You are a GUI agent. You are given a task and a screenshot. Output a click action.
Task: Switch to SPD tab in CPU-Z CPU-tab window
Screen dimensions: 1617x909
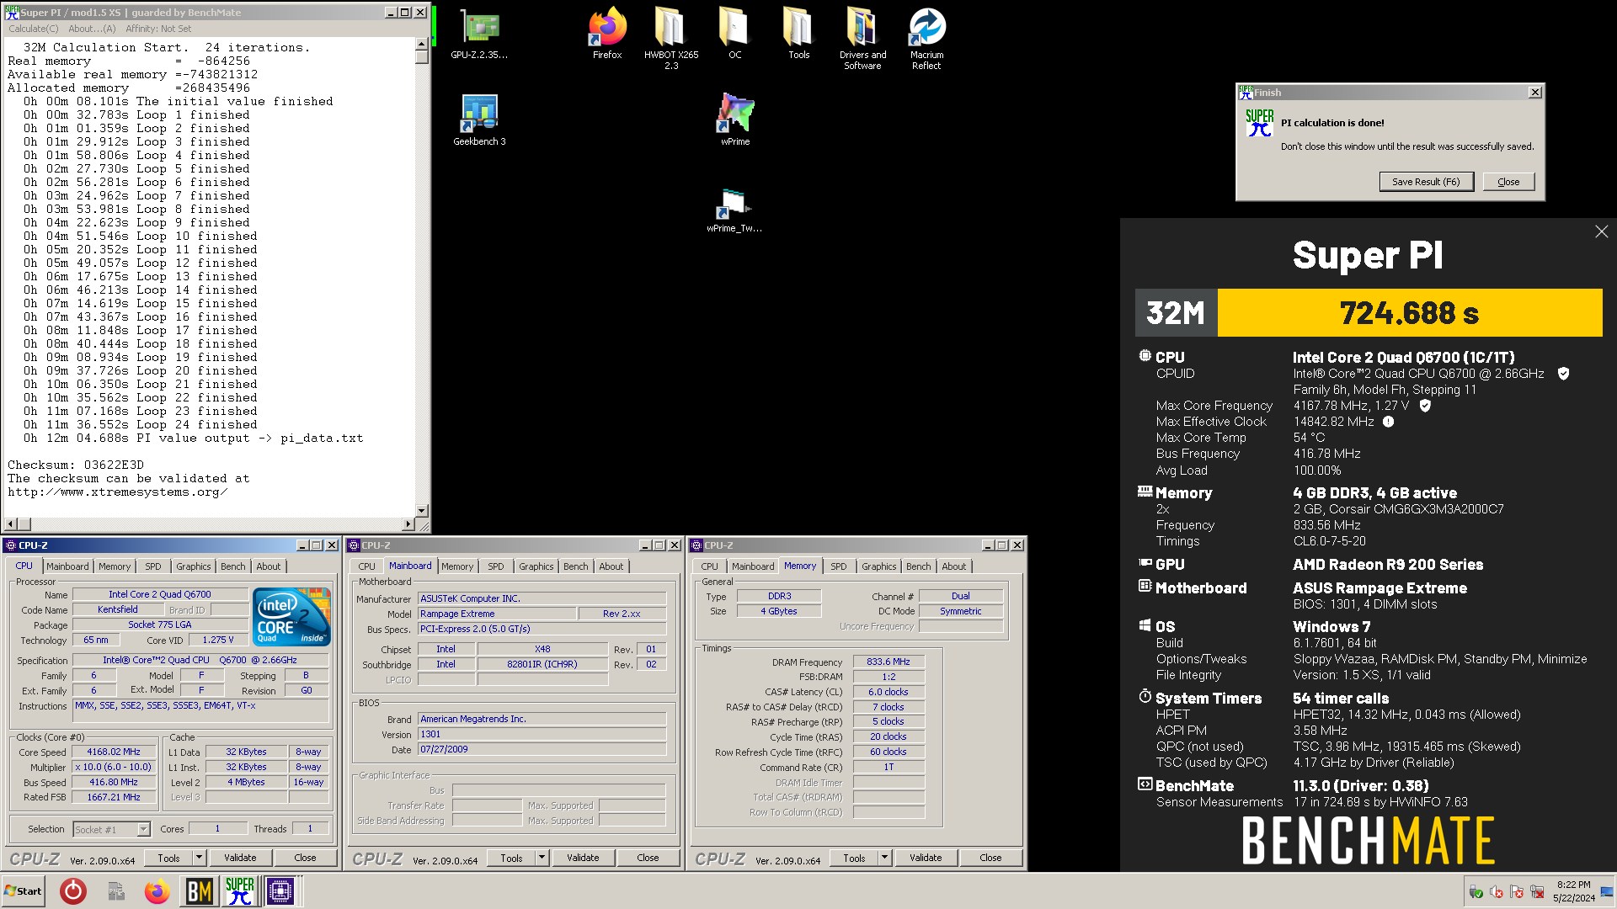pos(152,566)
